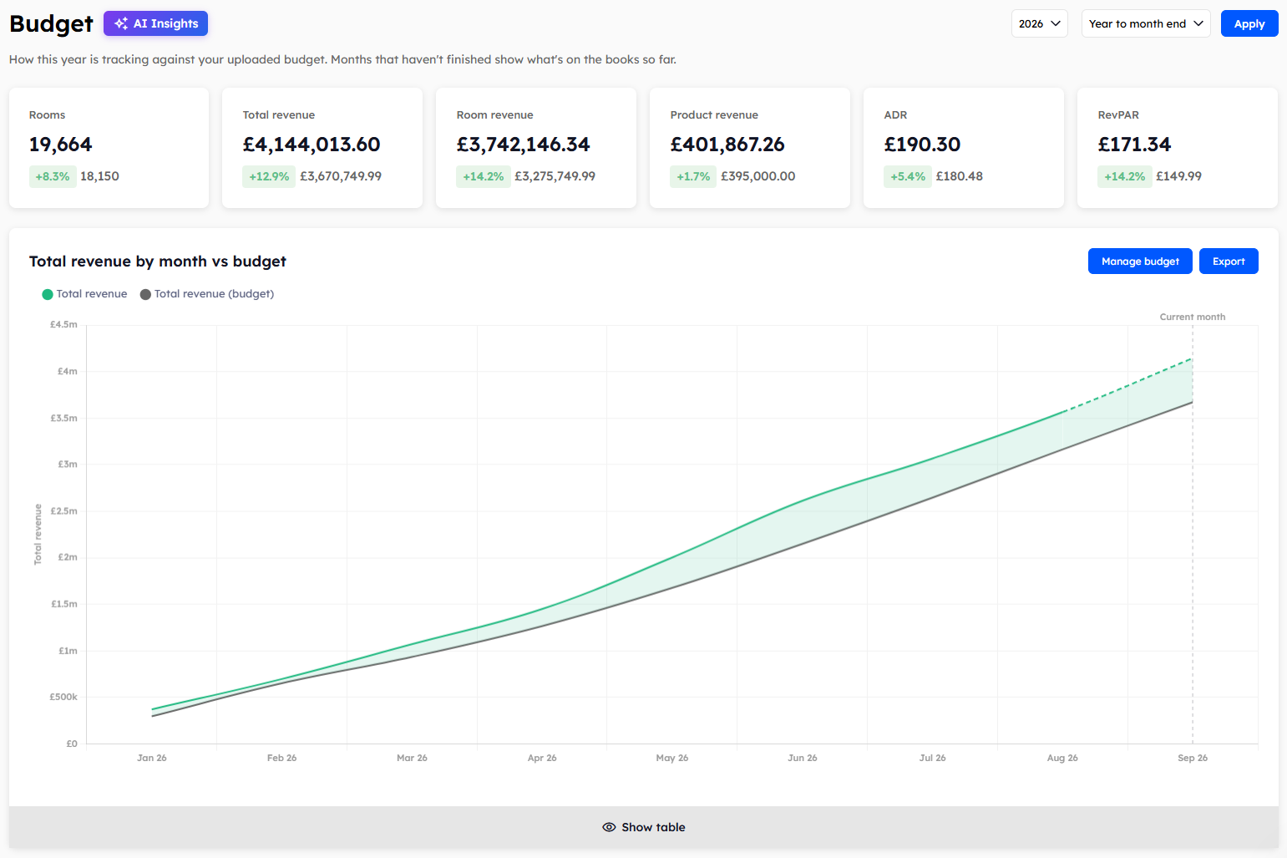Screen dimensions: 1287x858
Task: Click the chart title Total revenue by month vs budget
Action: point(158,261)
